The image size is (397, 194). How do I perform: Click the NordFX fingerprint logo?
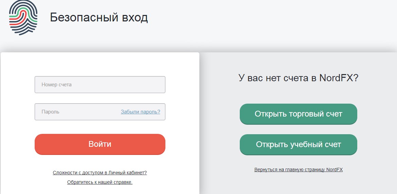pyautogui.click(x=23, y=17)
